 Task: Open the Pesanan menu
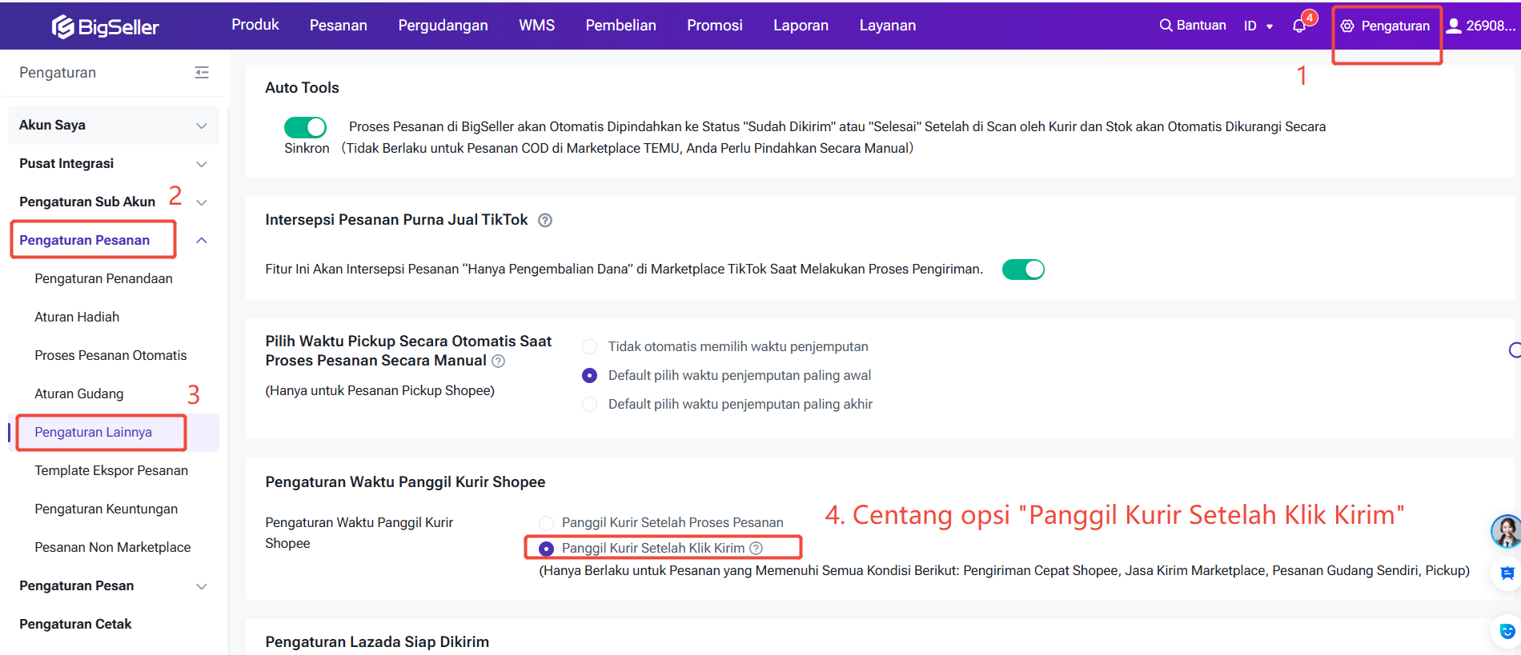point(338,26)
